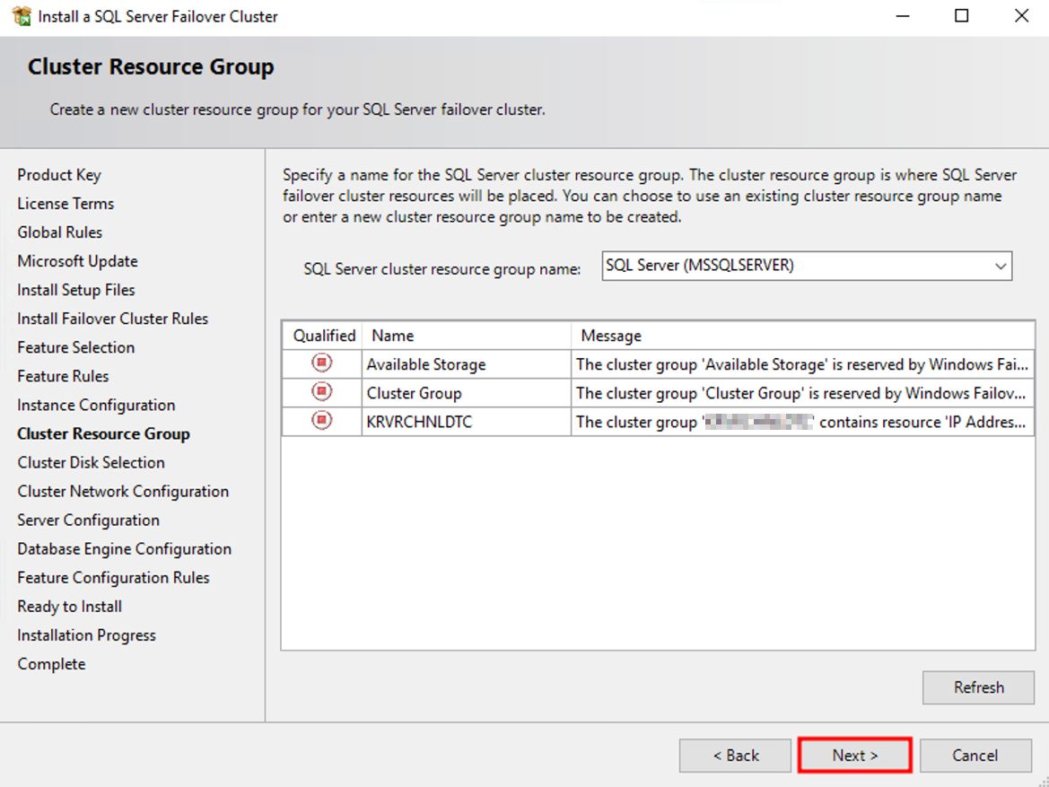Select the Microsoft Update step

(x=77, y=261)
